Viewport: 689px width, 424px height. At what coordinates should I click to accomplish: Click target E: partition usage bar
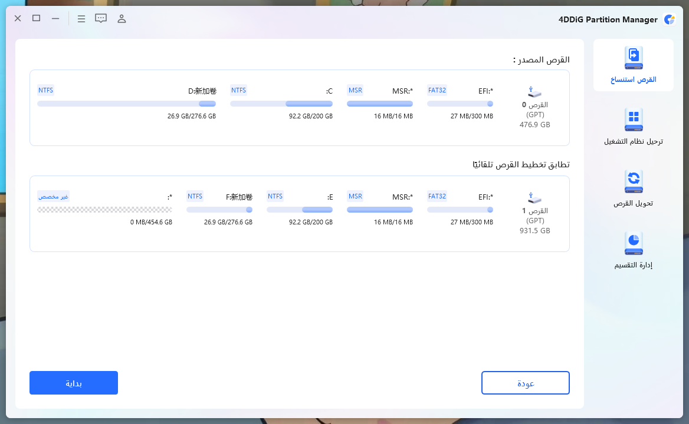[300, 210]
